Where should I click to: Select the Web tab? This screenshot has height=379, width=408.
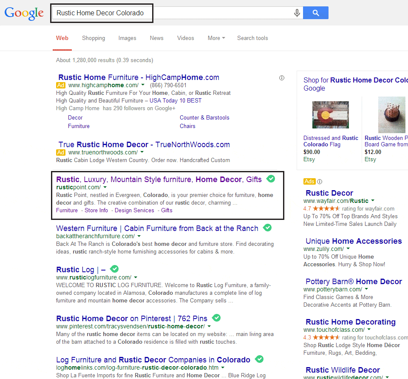point(62,38)
